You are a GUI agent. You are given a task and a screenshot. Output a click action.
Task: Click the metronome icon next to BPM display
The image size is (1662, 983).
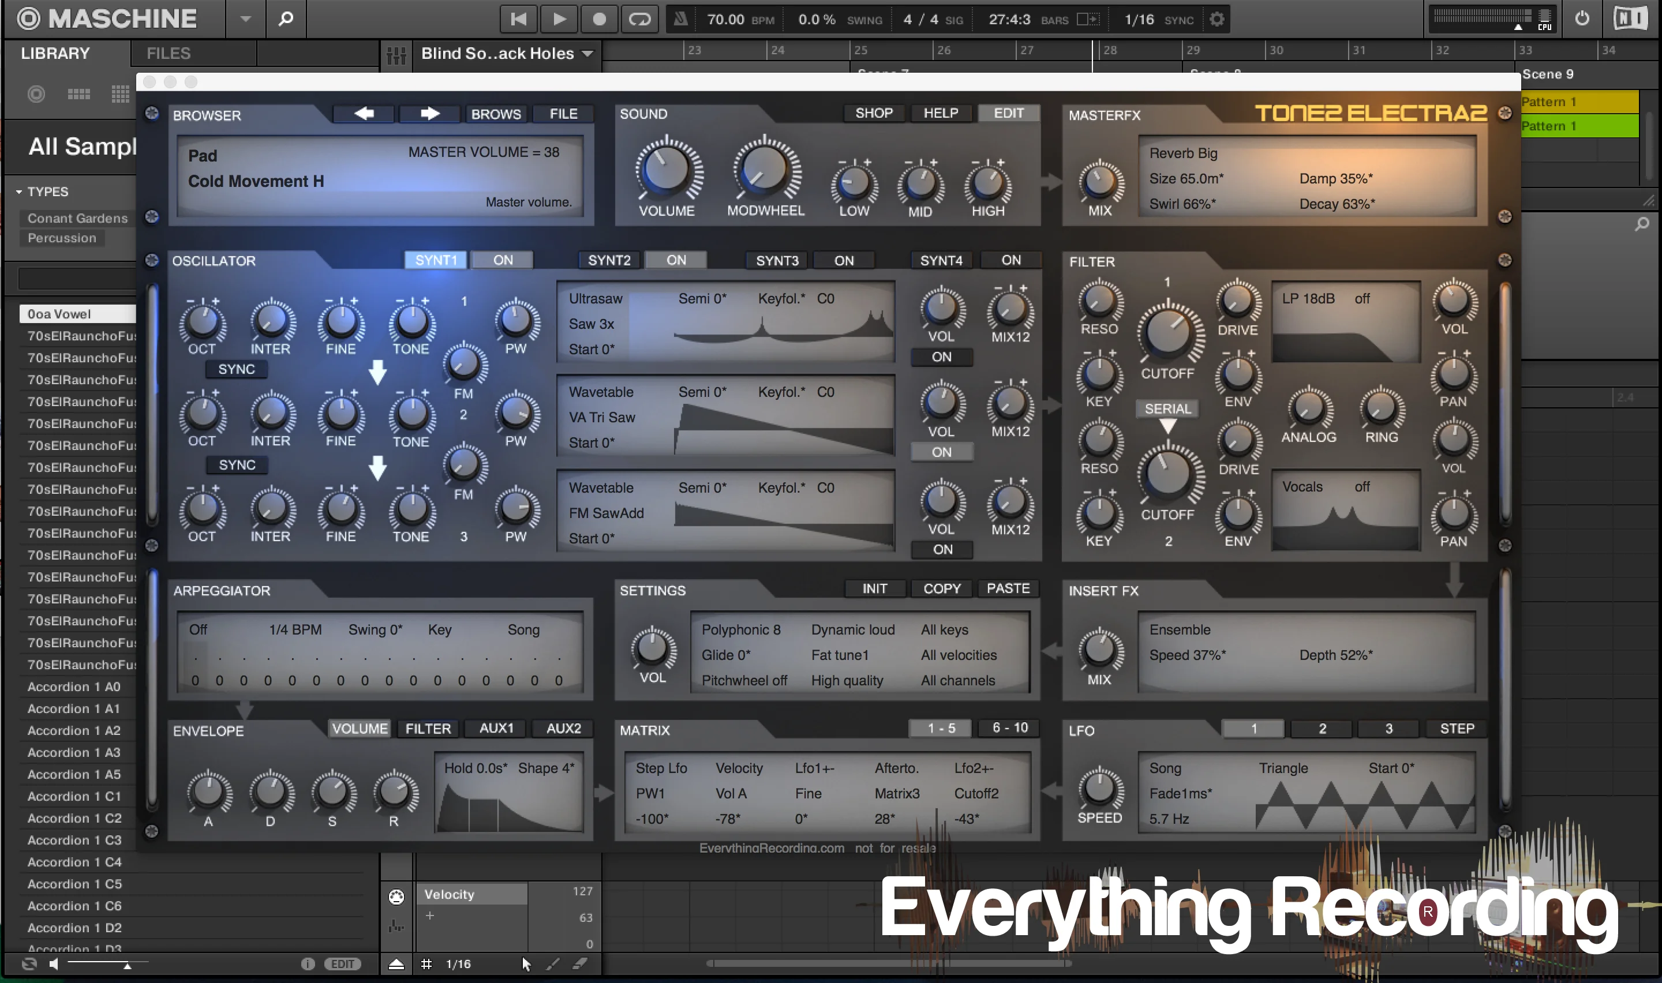pyautogui.click(x=680, y=18)
